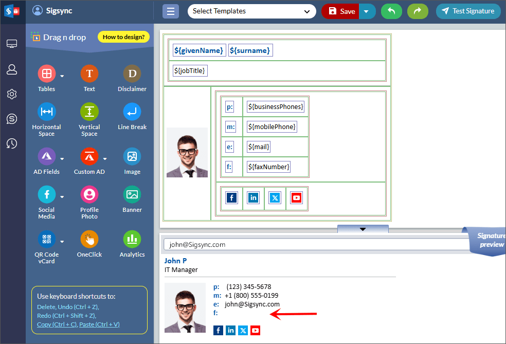Image resolution: width=506 pixels, height=344 pixels.
Task: Open the user profile sidebar item
Action: coord(12,69)
